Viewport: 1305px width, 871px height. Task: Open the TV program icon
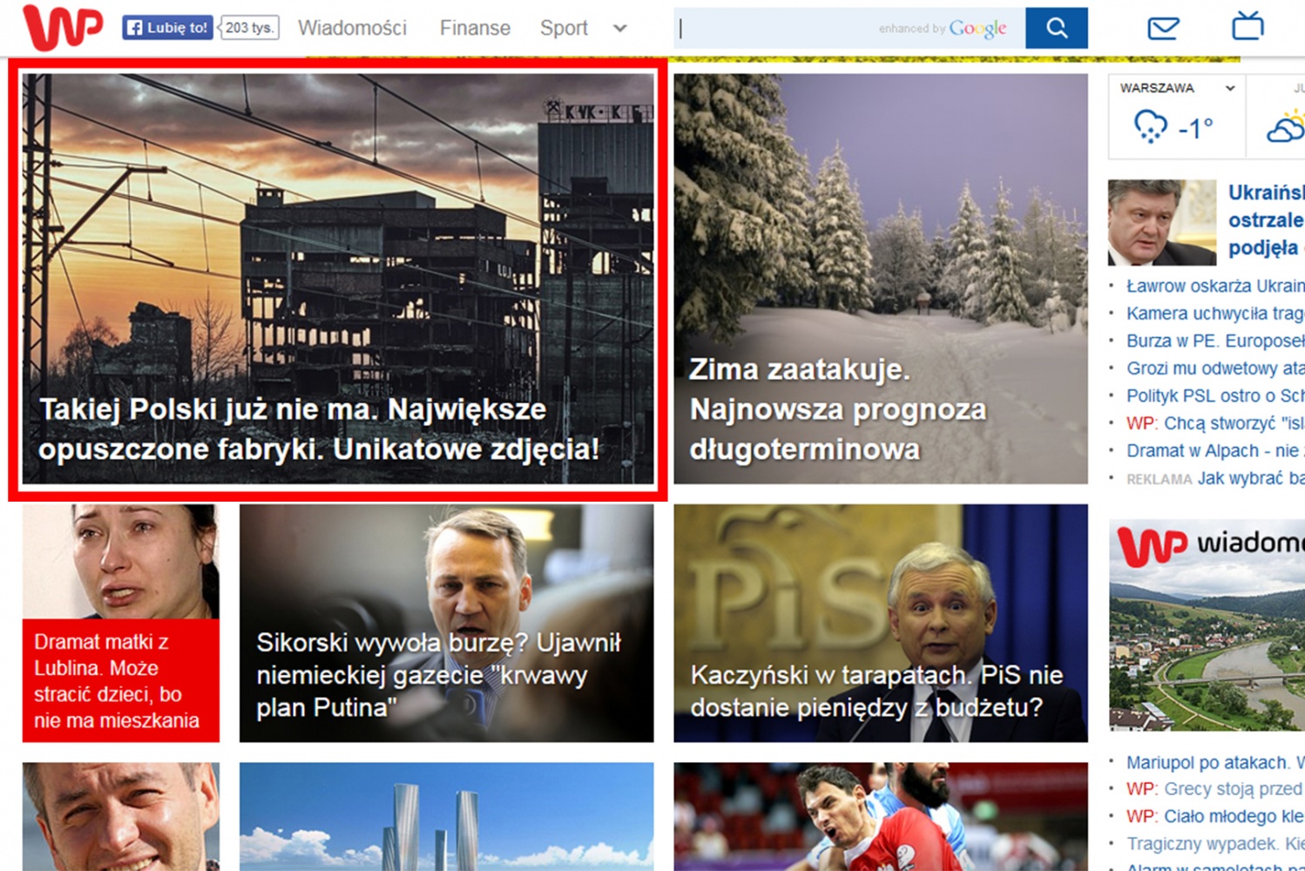tap(1248, 26)
